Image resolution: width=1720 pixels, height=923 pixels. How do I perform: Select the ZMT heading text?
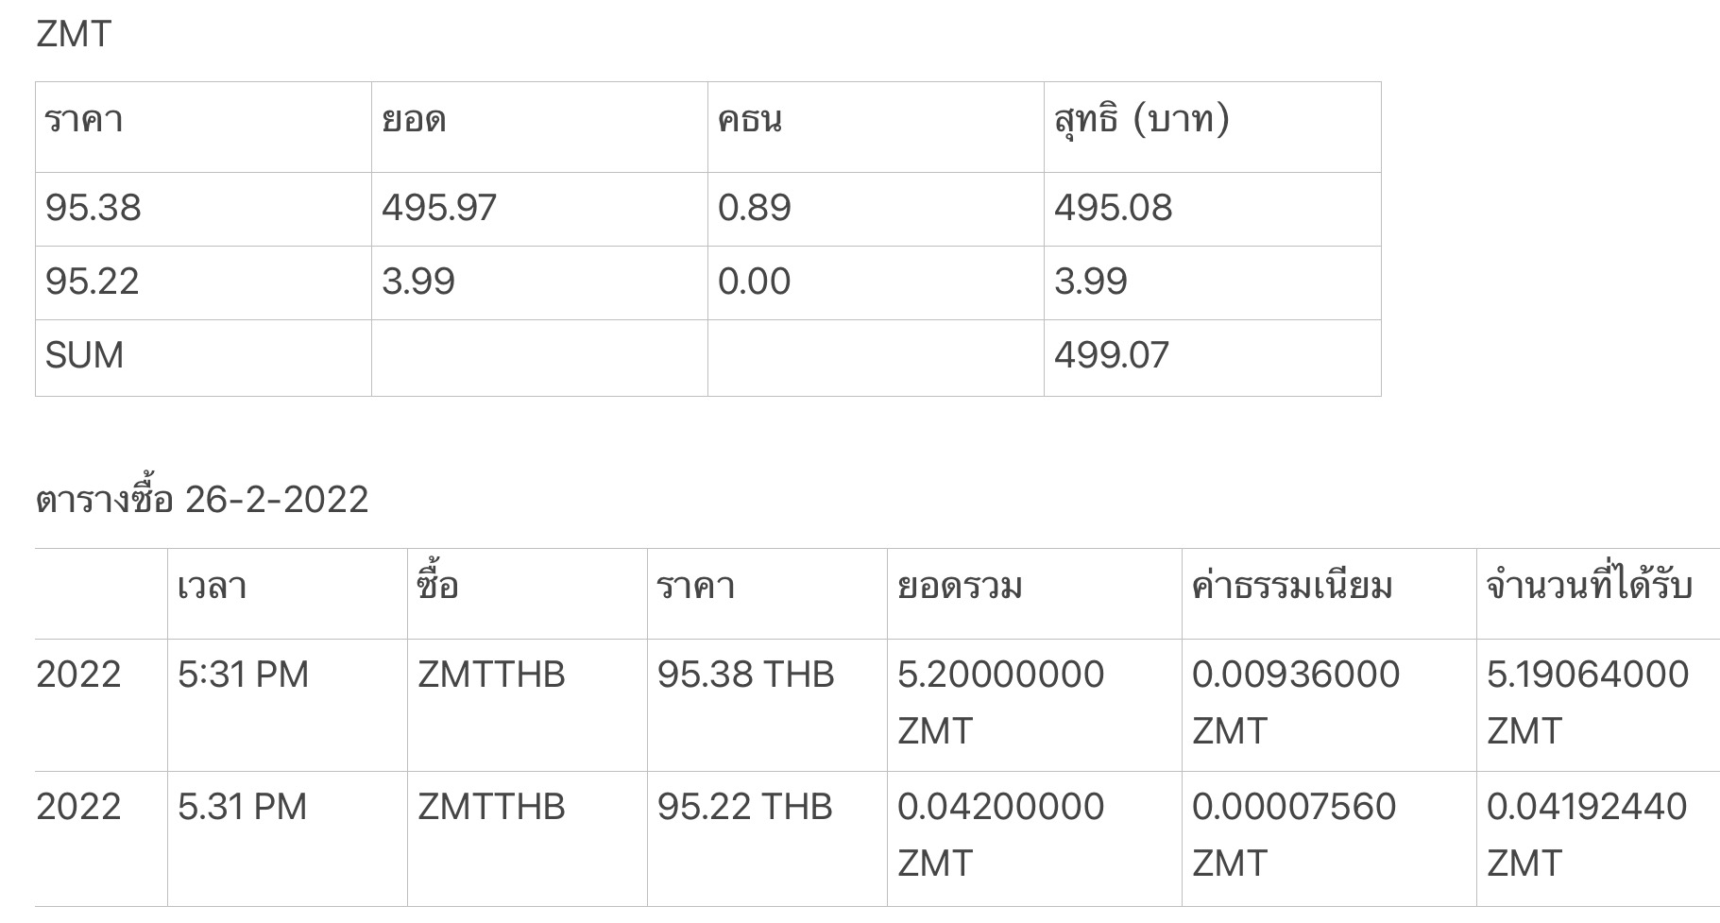(x=74, y=34)
